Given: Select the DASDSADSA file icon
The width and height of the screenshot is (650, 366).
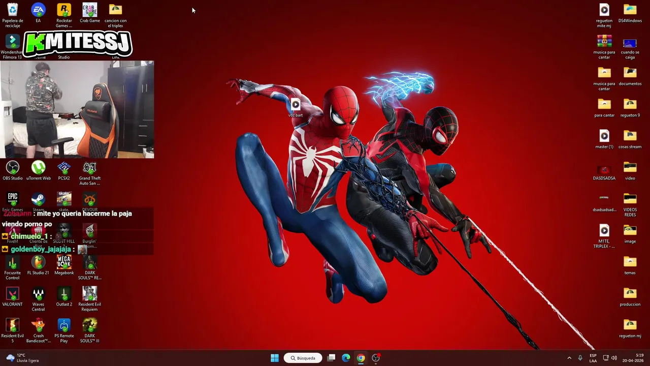Looking at the screenshot, I should 604,171.
